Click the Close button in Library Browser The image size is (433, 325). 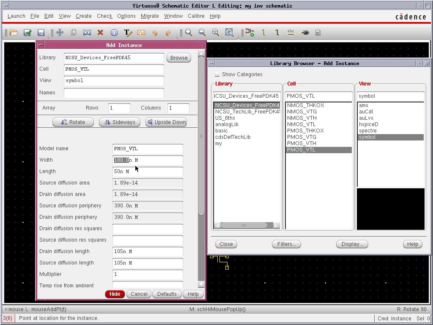[226, 244]
